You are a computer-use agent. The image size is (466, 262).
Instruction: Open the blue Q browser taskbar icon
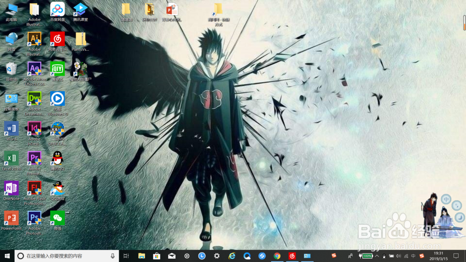click(247, 256)
